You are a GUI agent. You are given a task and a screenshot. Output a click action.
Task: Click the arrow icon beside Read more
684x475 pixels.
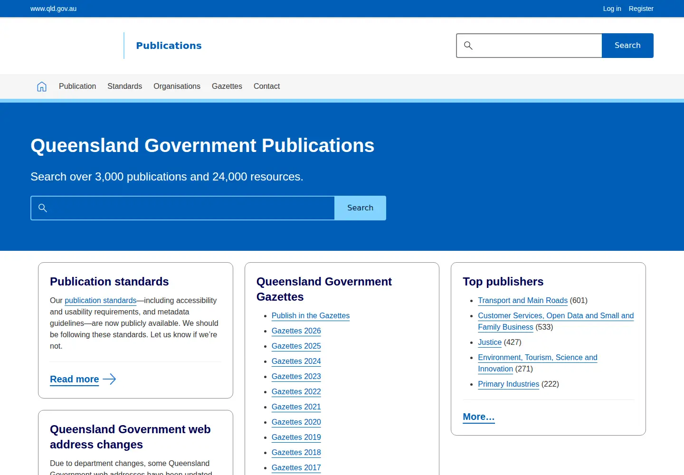[109, 379]
